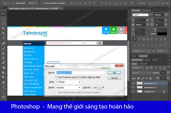The width and height of the screenshot is (171, 113).
Task: Lock transparent pixels in Layers panel
Action: click(x=139, y=78)
